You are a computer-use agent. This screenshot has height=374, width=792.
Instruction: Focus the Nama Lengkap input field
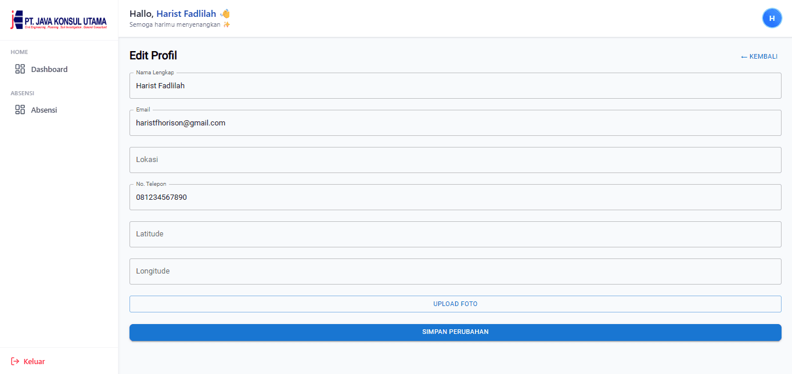click(x=455, y=85)
